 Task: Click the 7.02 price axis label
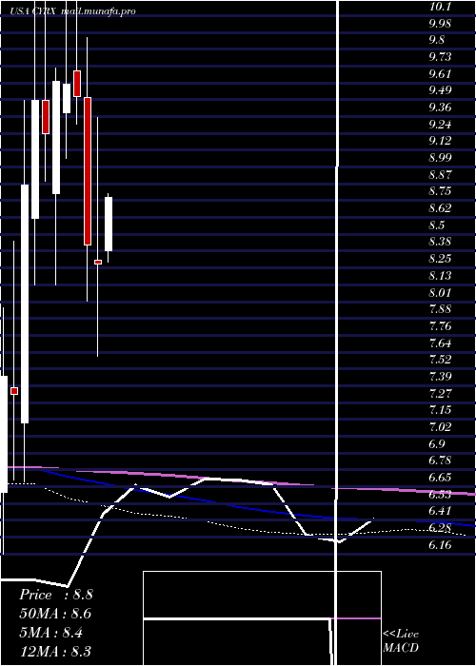[440, 426]
